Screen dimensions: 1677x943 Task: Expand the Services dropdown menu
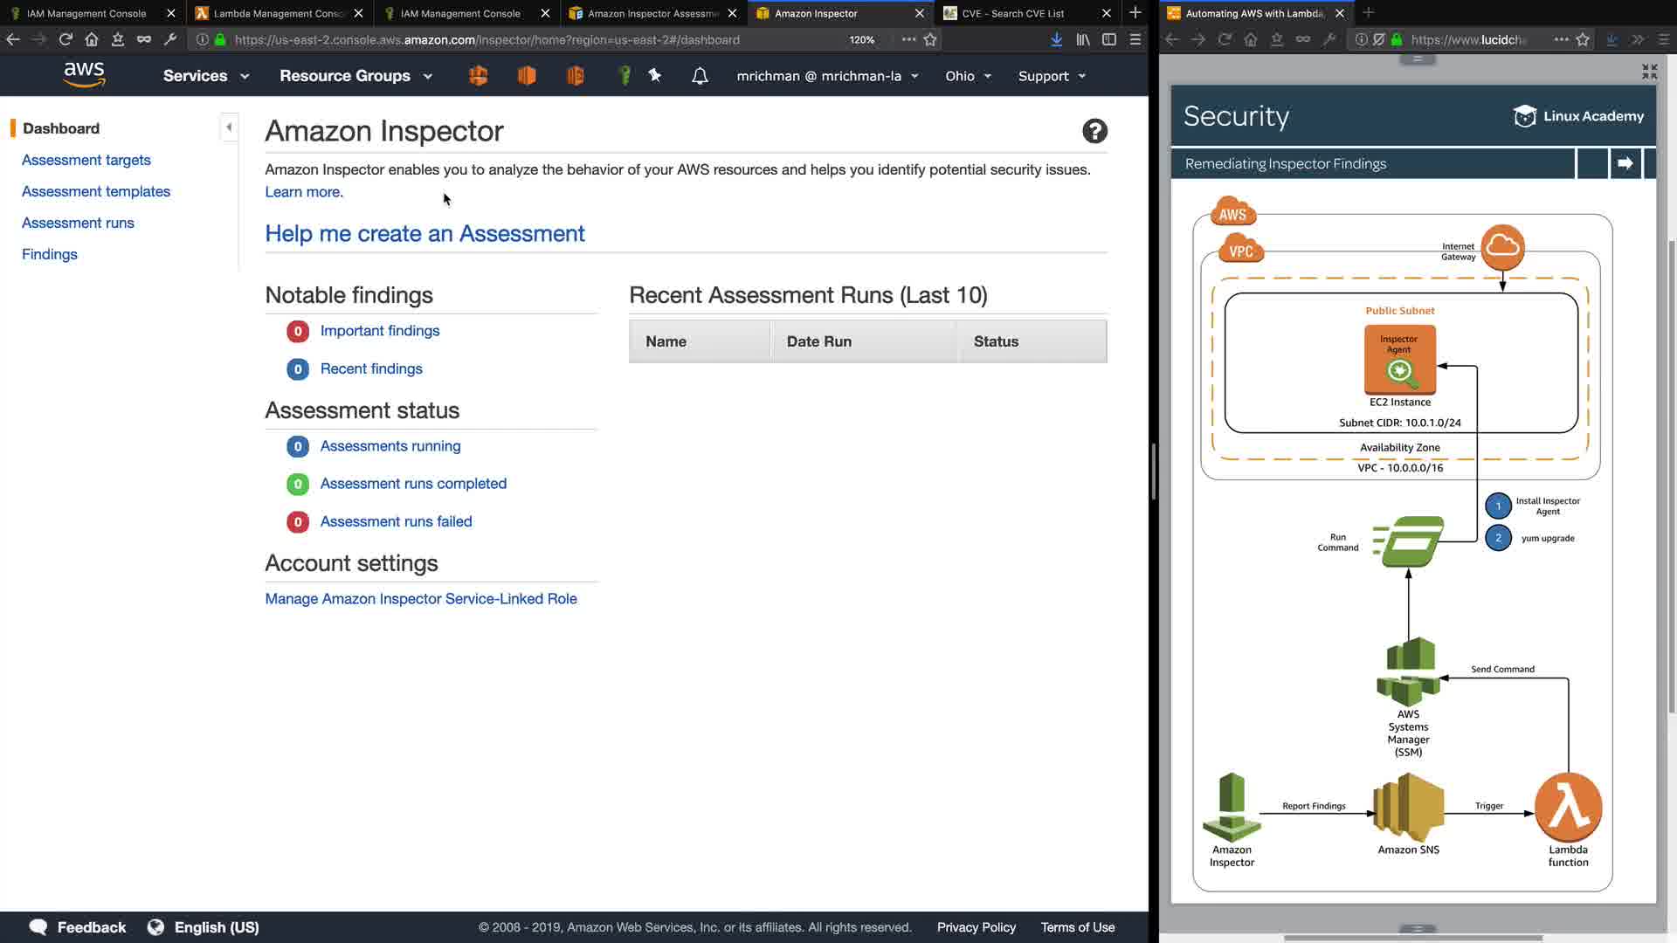tap(206, 76)
